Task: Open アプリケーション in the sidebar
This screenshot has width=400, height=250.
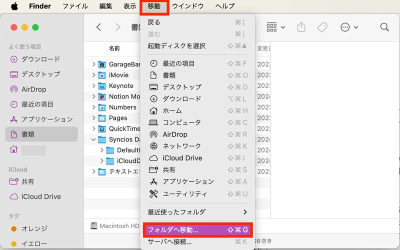Action: pos(41,119)
